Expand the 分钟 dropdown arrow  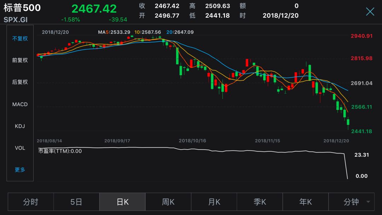368,202
